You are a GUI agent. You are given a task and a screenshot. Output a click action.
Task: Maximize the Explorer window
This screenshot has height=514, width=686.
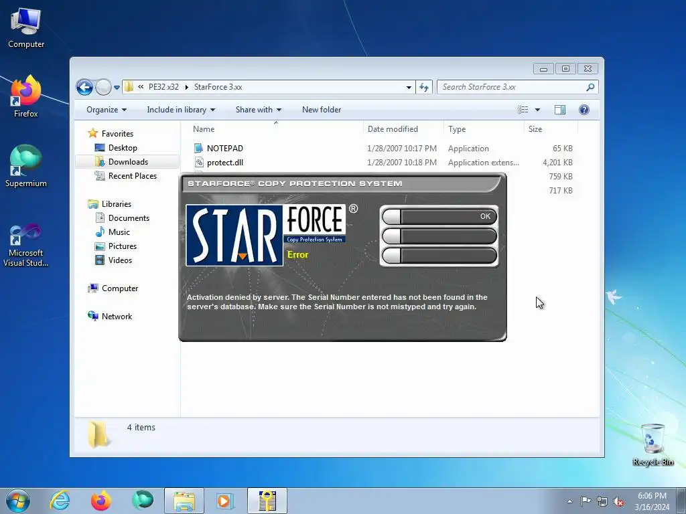coord(565,69)
